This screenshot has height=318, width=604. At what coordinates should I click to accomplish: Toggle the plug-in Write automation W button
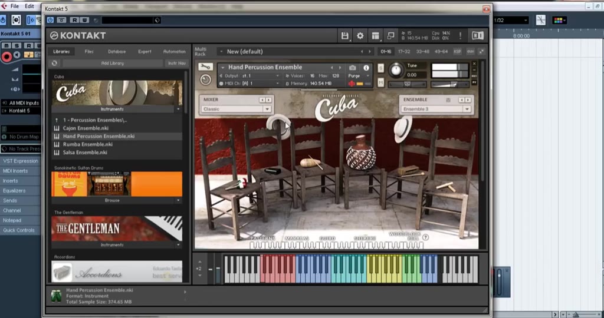pos(84,21)
